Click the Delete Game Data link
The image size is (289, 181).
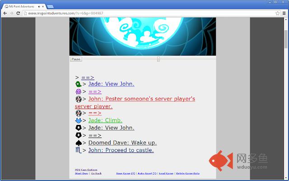188,173
